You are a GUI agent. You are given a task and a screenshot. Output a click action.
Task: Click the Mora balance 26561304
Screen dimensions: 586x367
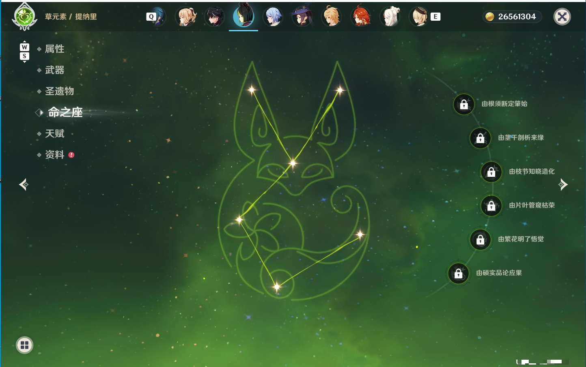517,17
